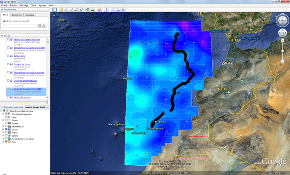Toggle sunlight across the landscape icon
Image resolution: width=290 pixels, height=175 pixels.
pyautogui.click(x=93, y=10)
